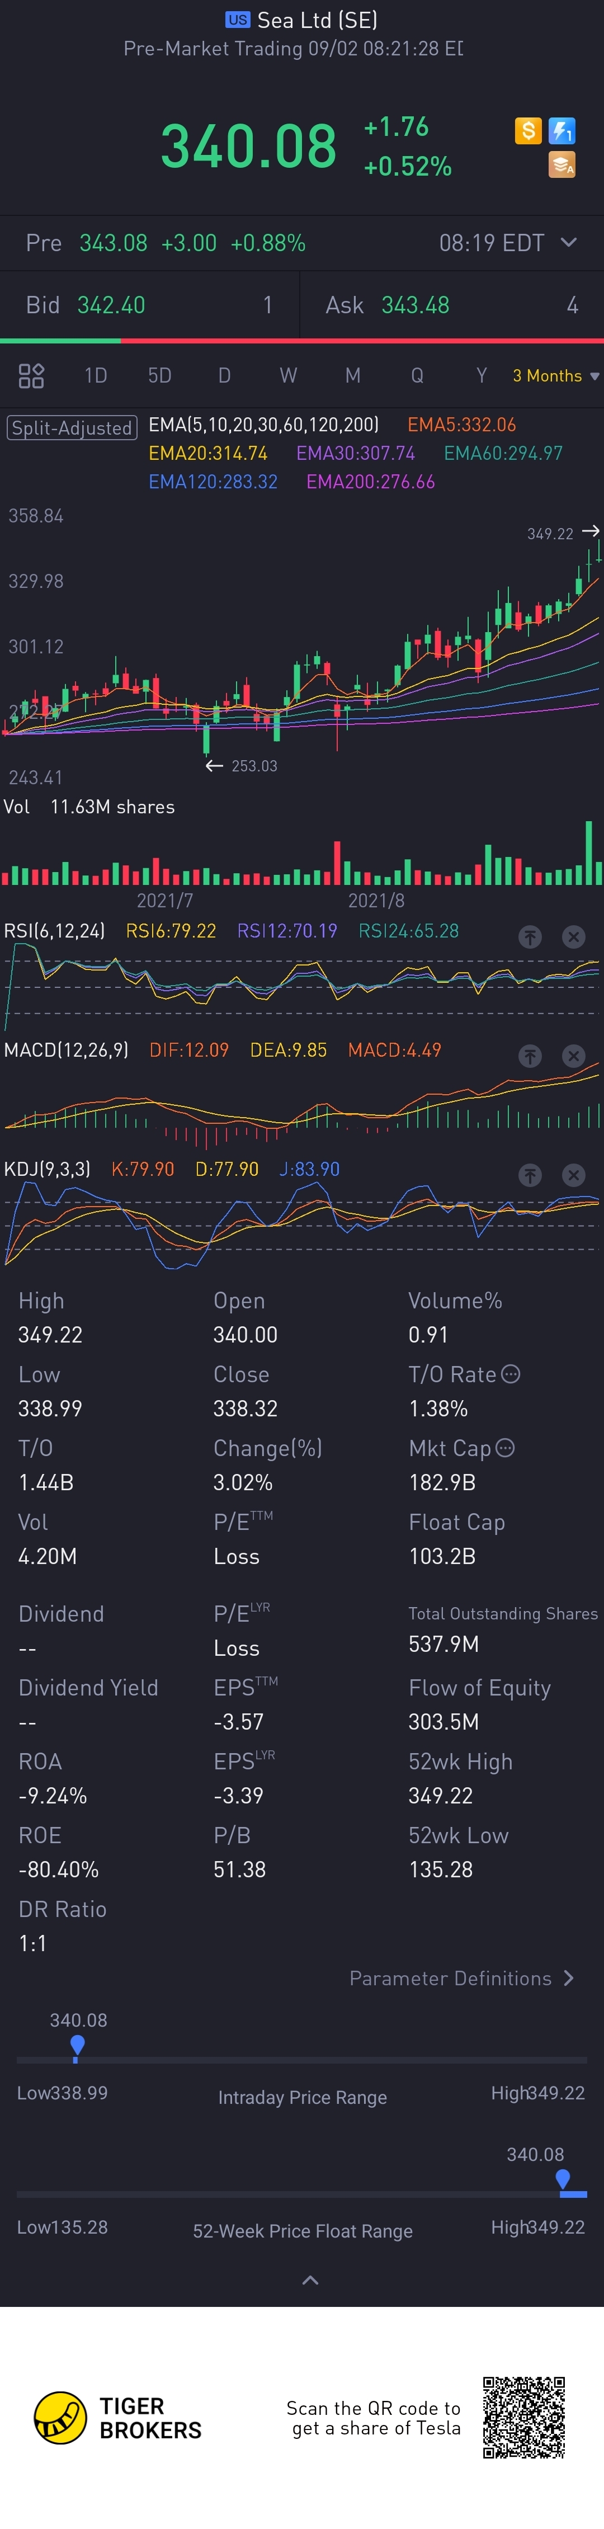Tap the DR Ratio value 1:1
Screen dimensions: 604x2529
point(32,1943)
